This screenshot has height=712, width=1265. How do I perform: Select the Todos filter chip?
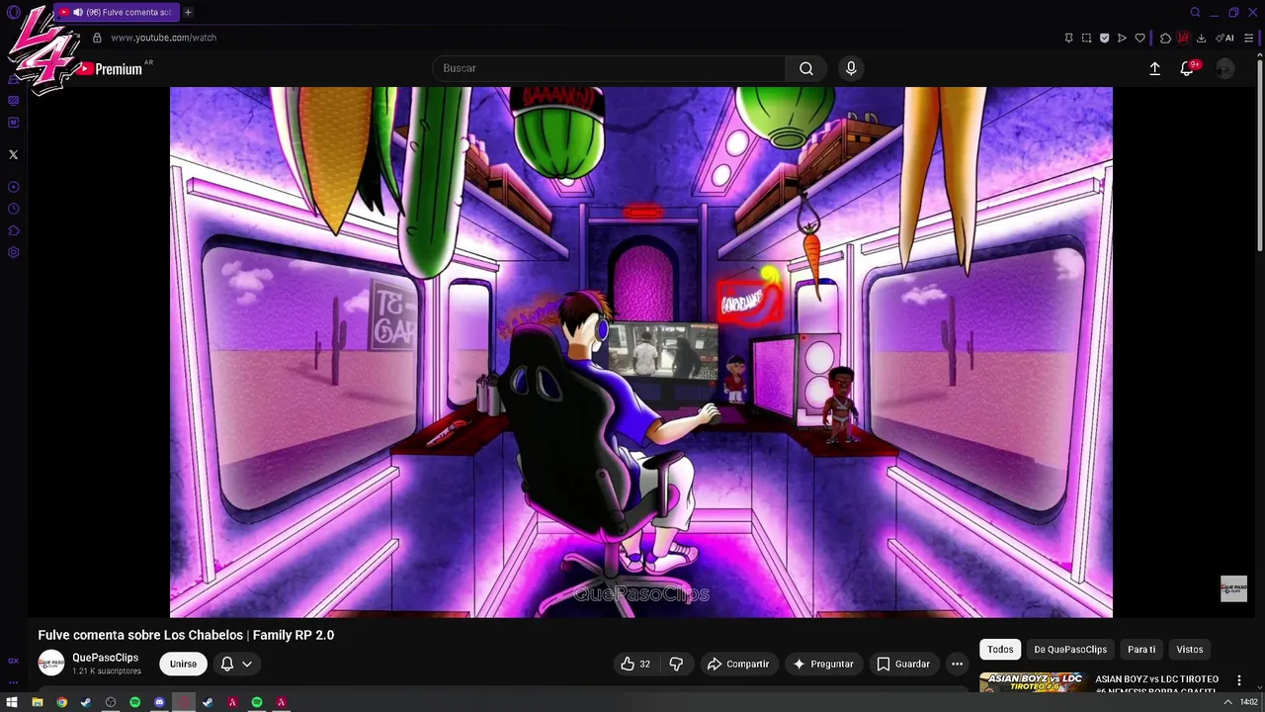point(1000,650)
